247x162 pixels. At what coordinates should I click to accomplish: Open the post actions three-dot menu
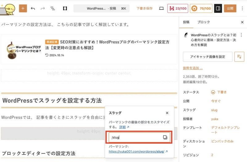tap(241, 35)
